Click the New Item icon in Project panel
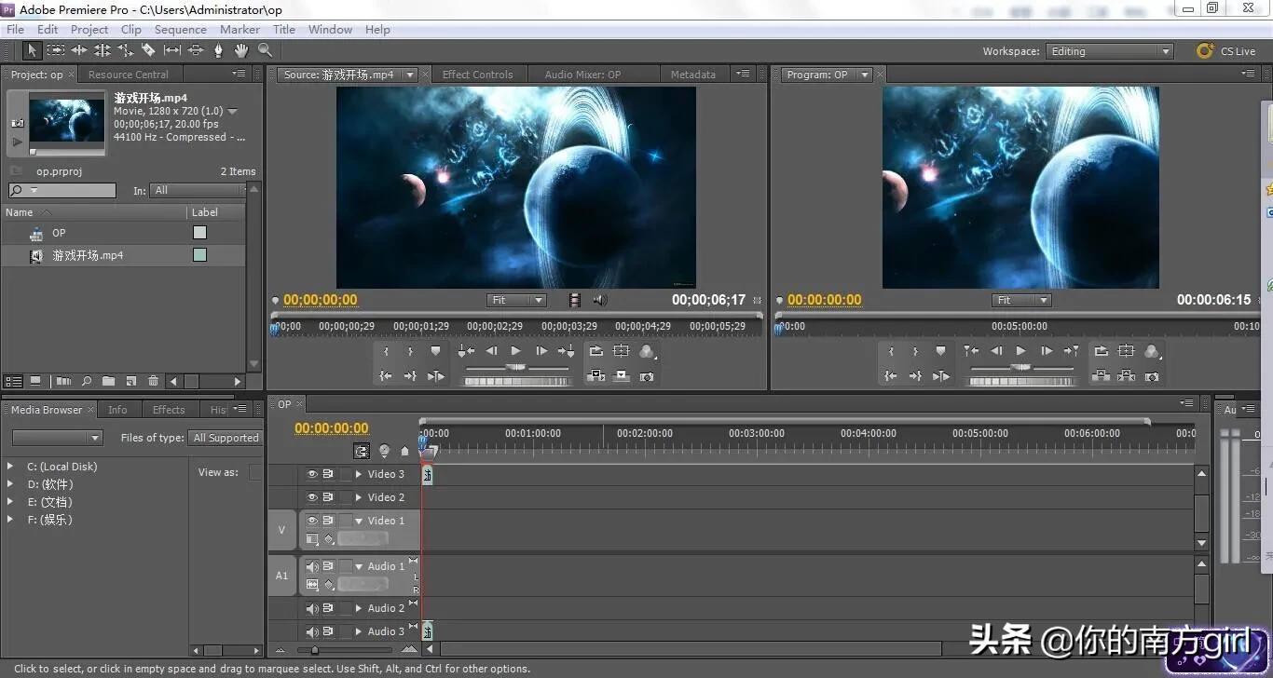The height and width of the screenshot is (678, 1273). click(130, 381)
